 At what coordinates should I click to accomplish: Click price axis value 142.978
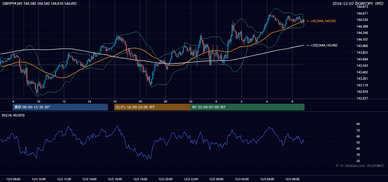(362, 92)
